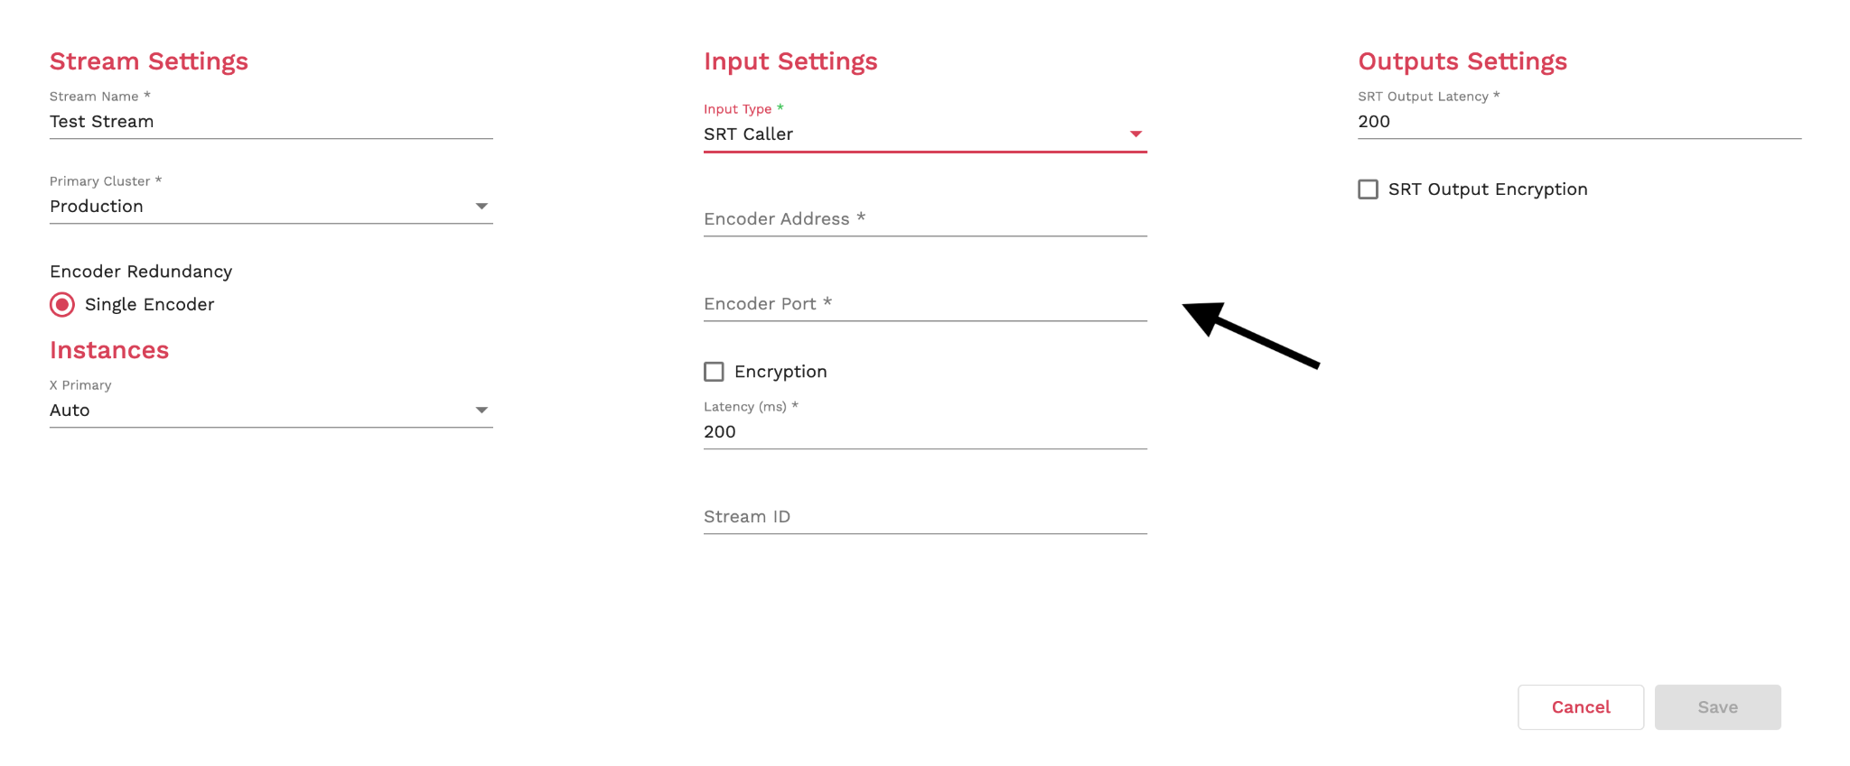Click the Save button
1850x766 pixels.
pos(1717,707)
